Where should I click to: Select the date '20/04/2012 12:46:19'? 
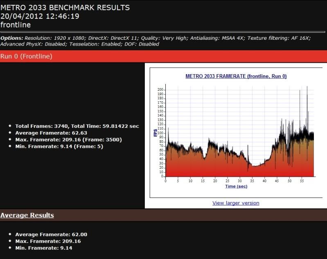tap(40, 16)
